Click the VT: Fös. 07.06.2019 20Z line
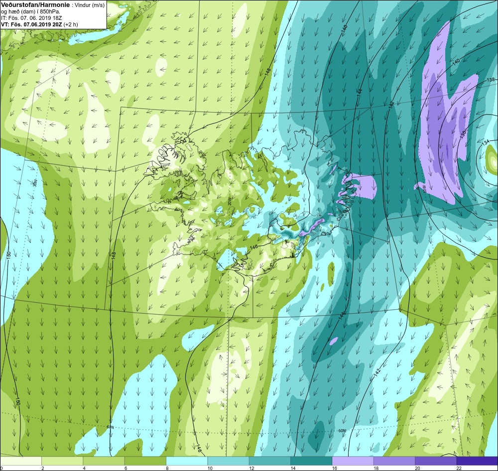This screenshot has height=471, width=498. pos(31,24)
